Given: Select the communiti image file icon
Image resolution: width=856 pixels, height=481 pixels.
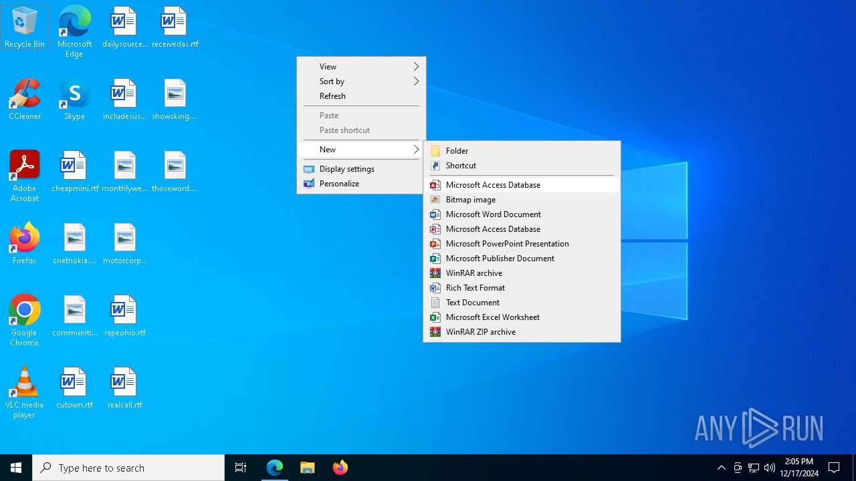Looking at the screenshot, I should click(74, 315).
